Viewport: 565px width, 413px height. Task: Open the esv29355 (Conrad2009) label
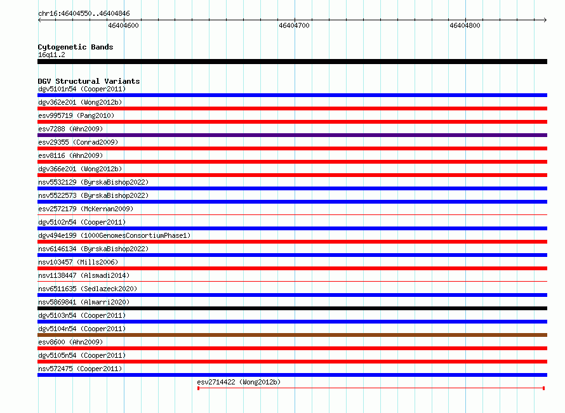[x=78, y=142]
